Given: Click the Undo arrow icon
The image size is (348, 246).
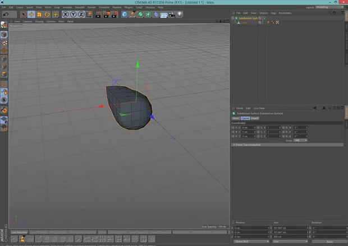Looking at the screenshot, I should [6, 14].
